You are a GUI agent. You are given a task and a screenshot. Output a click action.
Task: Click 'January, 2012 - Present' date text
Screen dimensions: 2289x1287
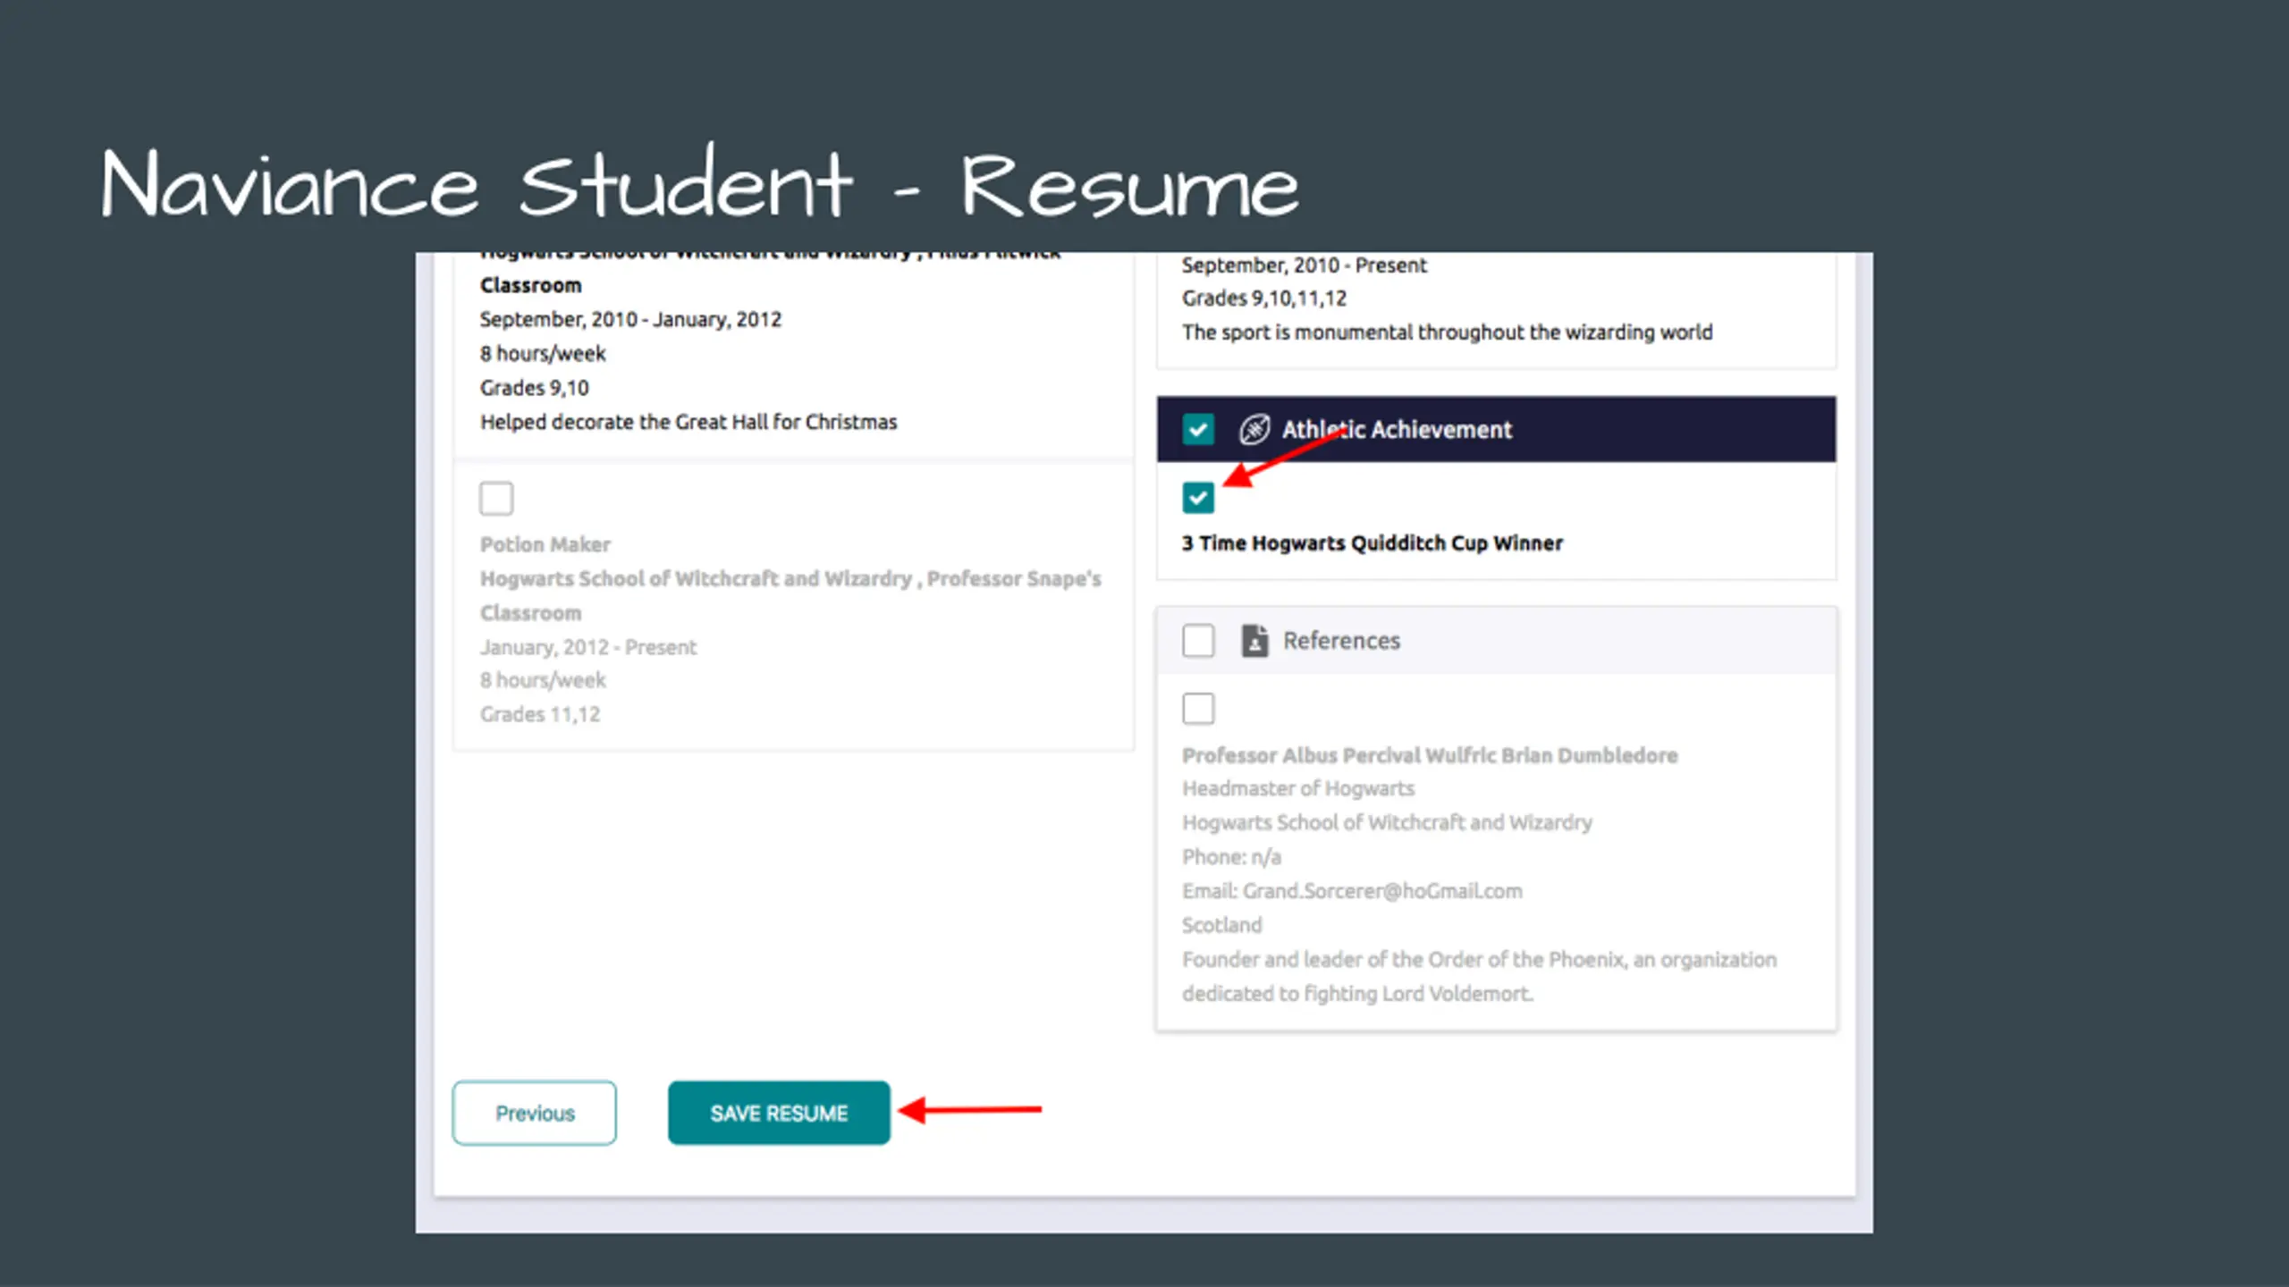[588, 647]
